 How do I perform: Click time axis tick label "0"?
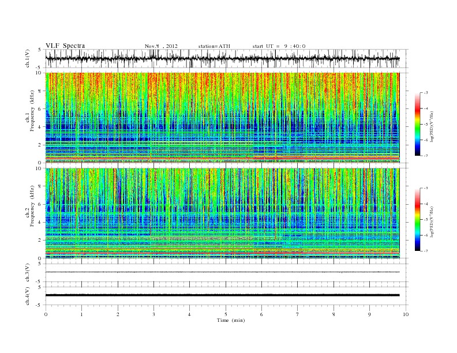pyautogui.click(x=46, y=314)
